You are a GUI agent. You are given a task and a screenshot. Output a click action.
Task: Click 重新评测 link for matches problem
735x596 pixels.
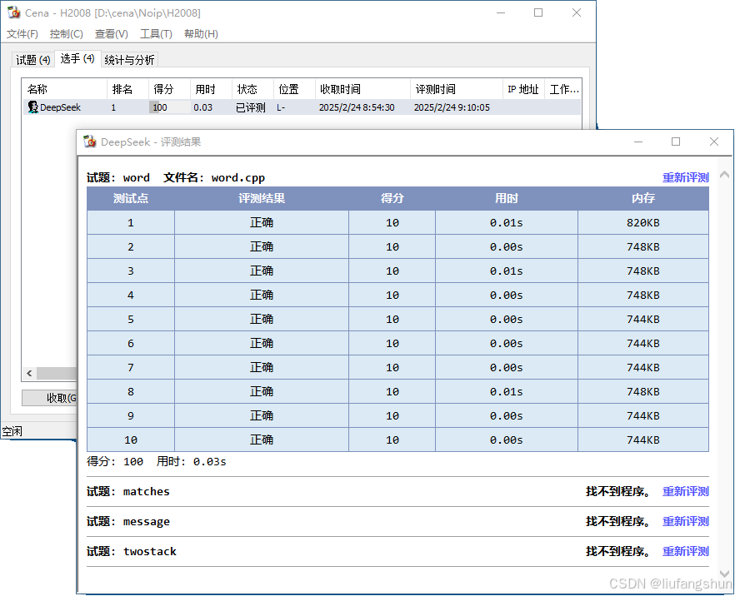pyautogui.click(x=685, y=491)
